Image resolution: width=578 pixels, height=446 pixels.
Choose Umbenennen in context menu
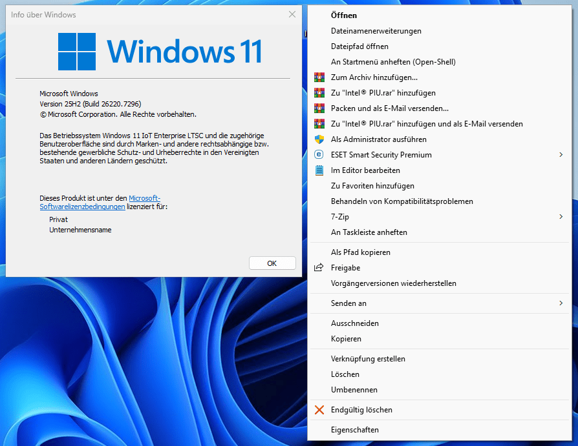coord(440,389)
